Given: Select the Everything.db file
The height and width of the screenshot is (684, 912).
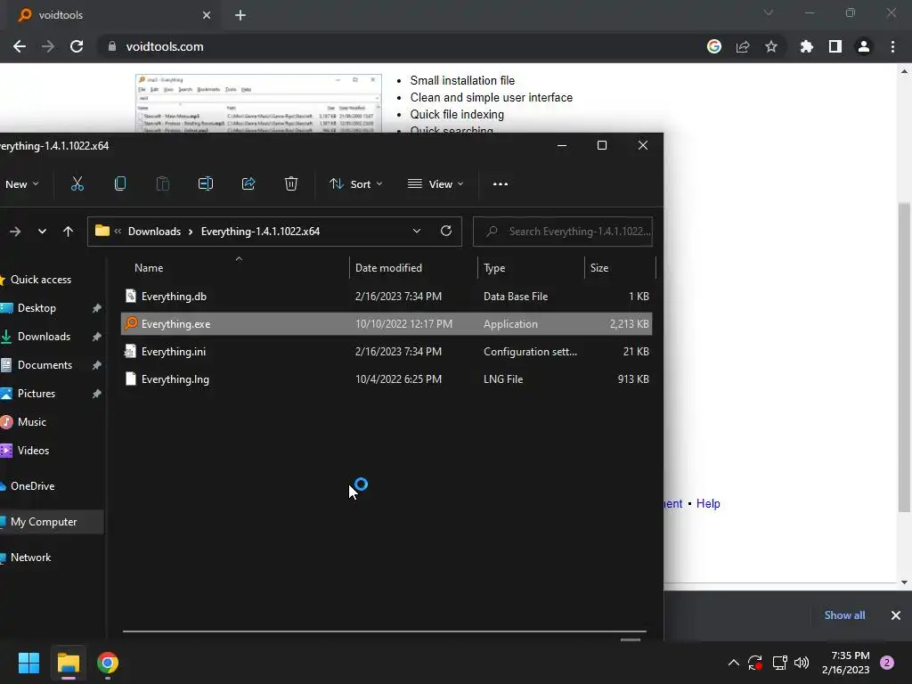Looking at the screenshot, I should coord(387,296).
